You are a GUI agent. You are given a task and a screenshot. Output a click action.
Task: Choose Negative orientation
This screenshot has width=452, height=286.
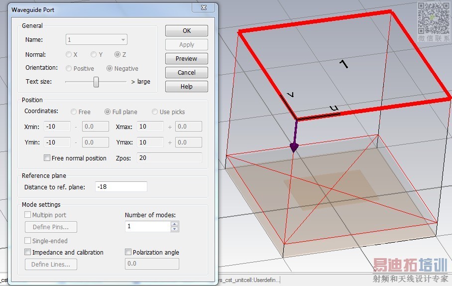[109, 68]
